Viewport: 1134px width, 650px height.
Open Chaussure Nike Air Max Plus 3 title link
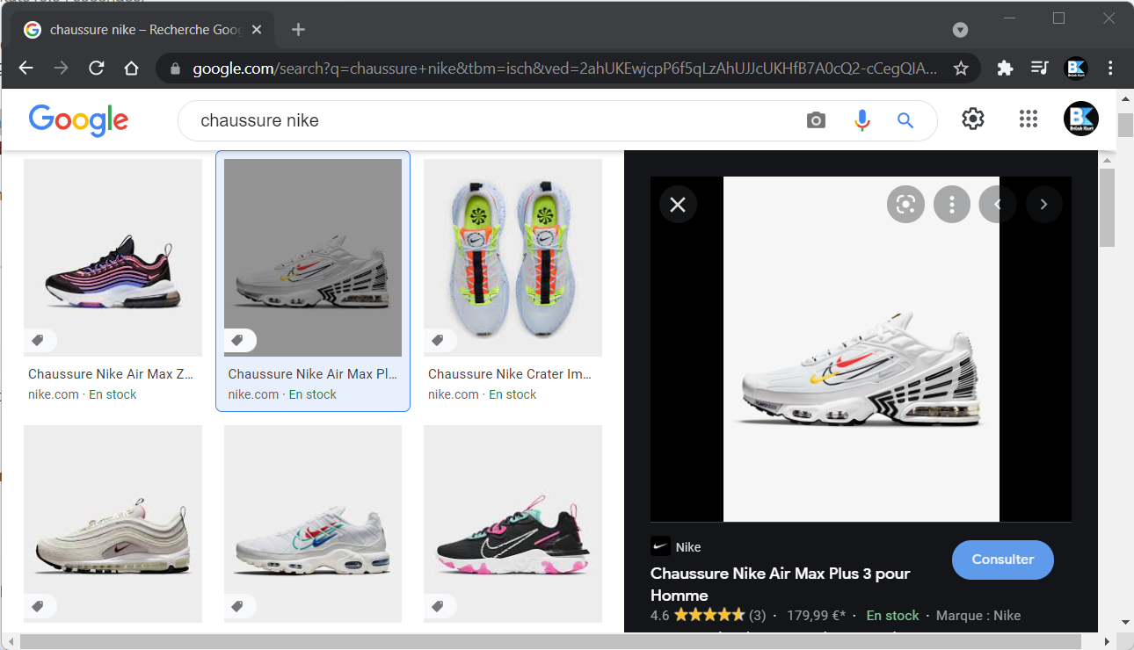click(780, 584)
